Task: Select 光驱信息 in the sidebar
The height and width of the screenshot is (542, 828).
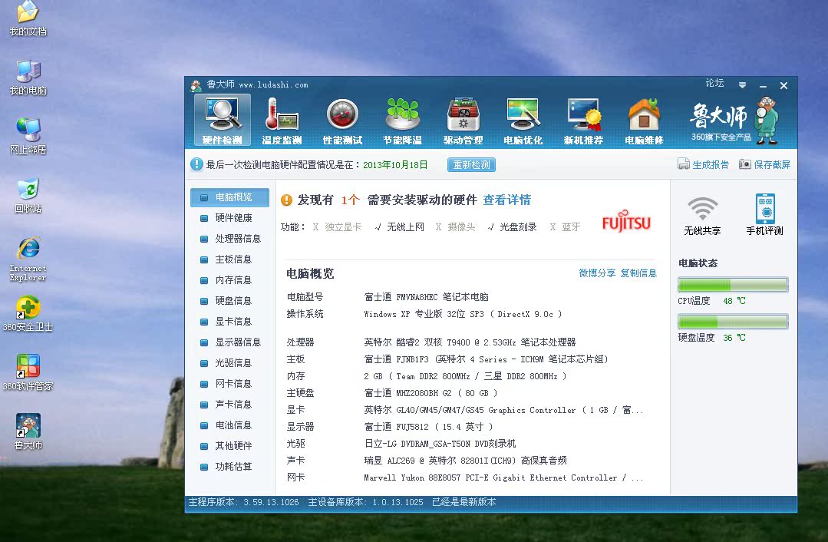Action: point(229,363)
